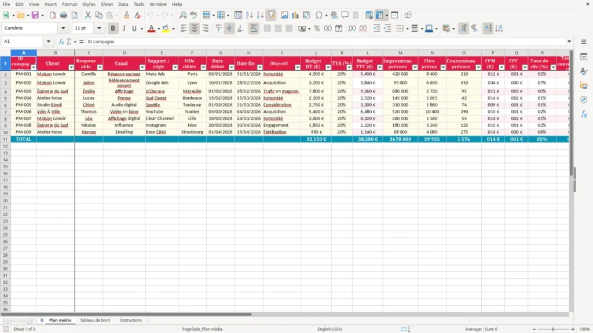Expand the formula bar arrow
The width and height of the screenshot is (593, 333).
coord(569,42)
